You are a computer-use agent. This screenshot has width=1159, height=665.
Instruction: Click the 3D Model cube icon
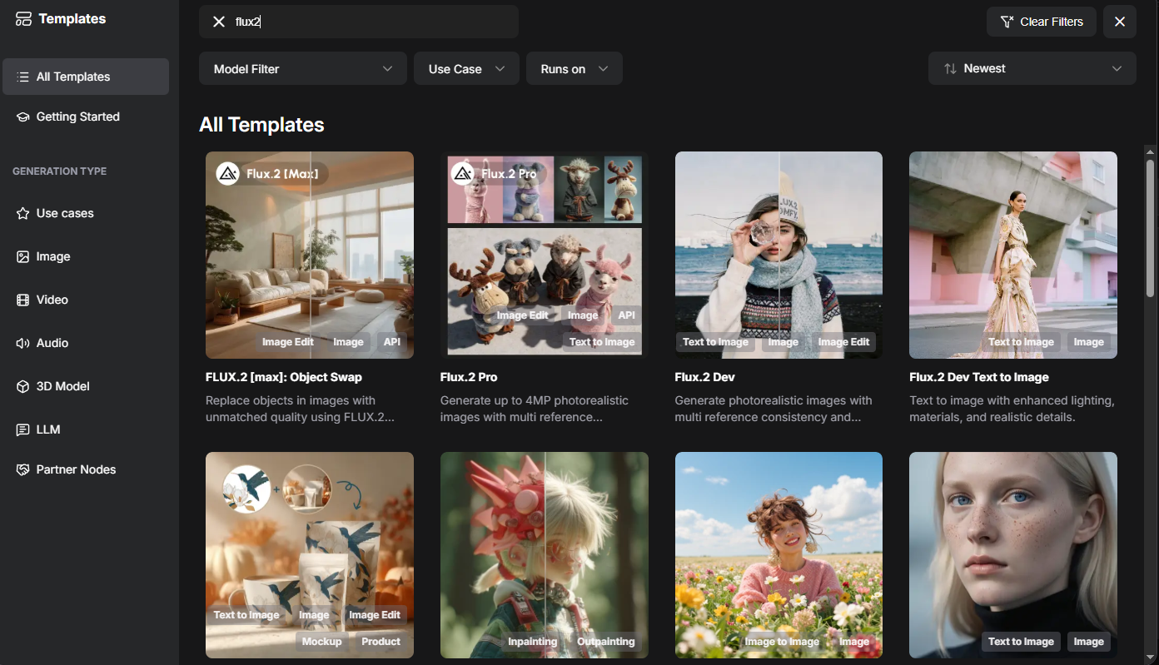click(23, 386)
